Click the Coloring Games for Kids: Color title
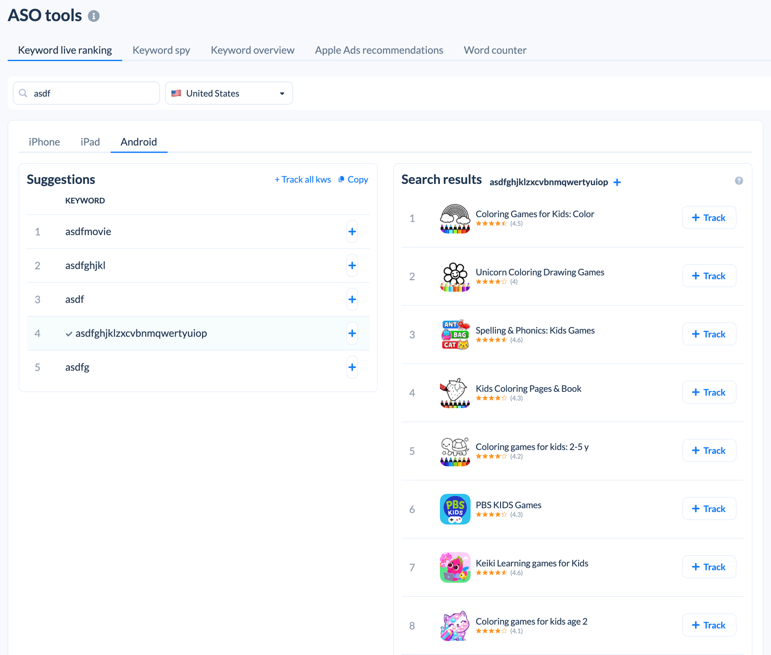 click(535, 214)
